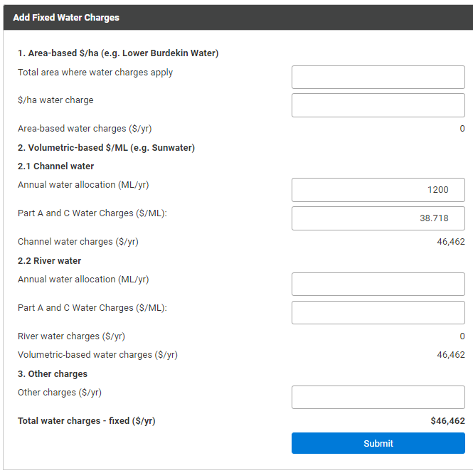Focus the $/ha water charge field
The height and width of the screenshot is (473, 473).
tap(378, 105)
